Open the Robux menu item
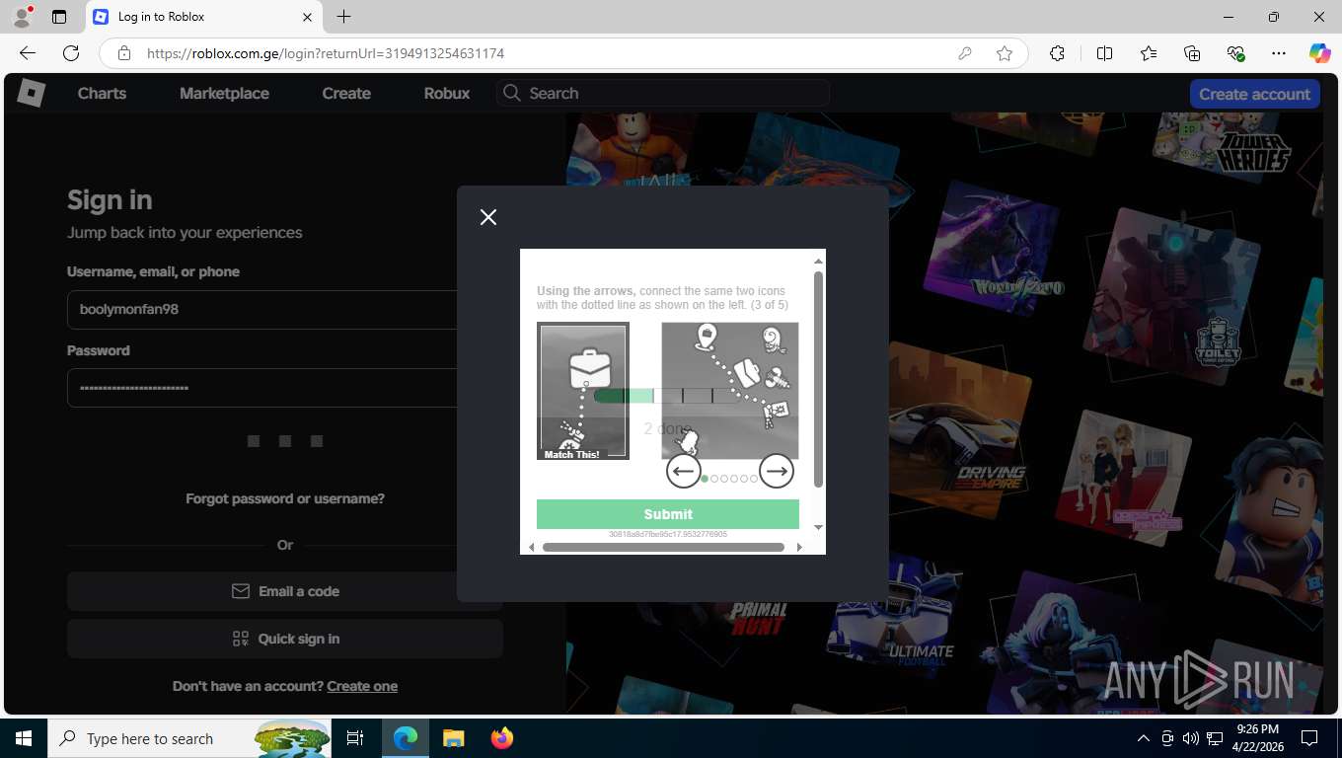1342x758 pixels. [x=447, y=93]
